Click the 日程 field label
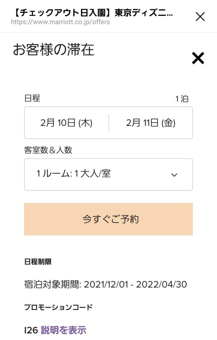 pos(32,98)
